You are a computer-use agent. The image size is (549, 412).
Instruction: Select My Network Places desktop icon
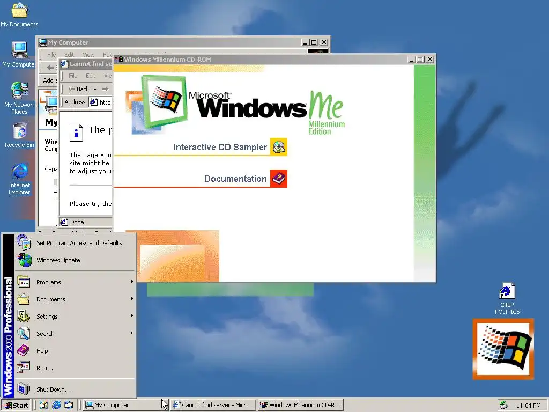tap(19, 98)
